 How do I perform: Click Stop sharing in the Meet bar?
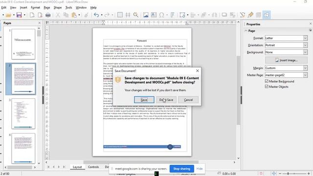click(181, 169)
